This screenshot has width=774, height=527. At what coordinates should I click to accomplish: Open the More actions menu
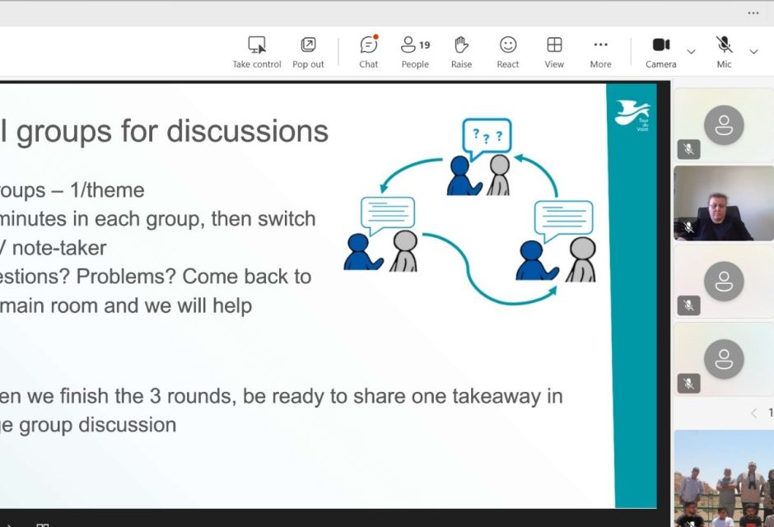(600, 51)
